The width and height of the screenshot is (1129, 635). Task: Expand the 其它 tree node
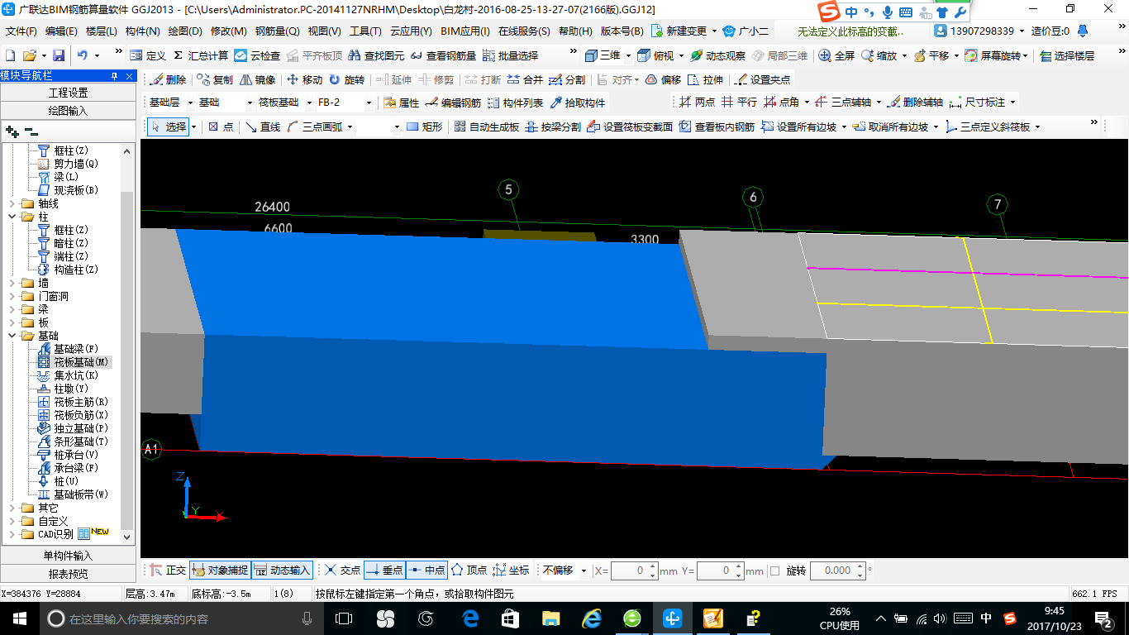click(x=11, y=508)
